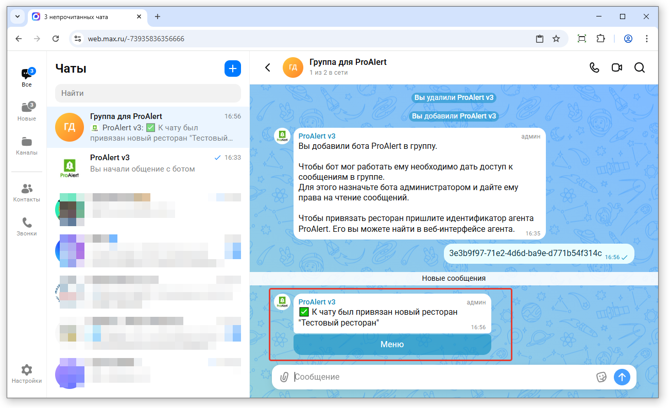The height and width of the screenshot is (408, 671).
Task: Switch to the Каналы section
Action: [27, 146]
